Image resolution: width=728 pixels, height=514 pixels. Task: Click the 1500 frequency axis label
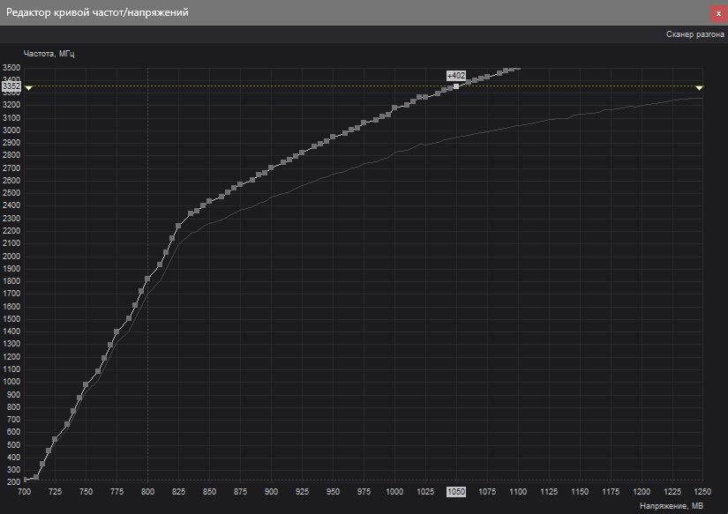point(11,319)
